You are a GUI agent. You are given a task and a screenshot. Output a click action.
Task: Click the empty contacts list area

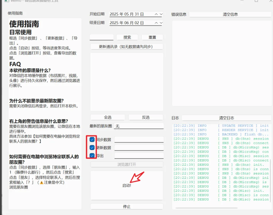127,82
